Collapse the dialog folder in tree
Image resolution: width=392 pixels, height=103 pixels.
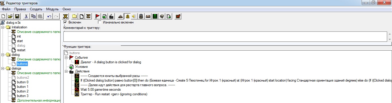(3, 54)
